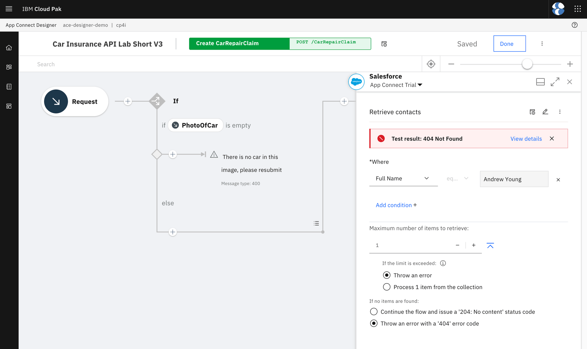Screen dimensions: 587x349
Task: Click the split-view icon in Salesforce panel header
Action: pyautogui.click(x=540, y=82)
